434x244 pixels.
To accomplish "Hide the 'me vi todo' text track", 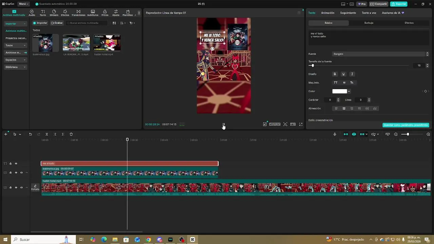I will click(16, 164).
